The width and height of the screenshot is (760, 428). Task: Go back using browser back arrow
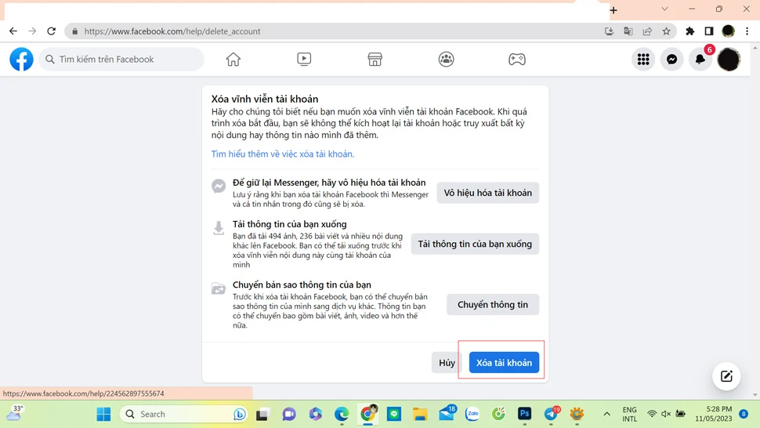[x=13, y=31]
